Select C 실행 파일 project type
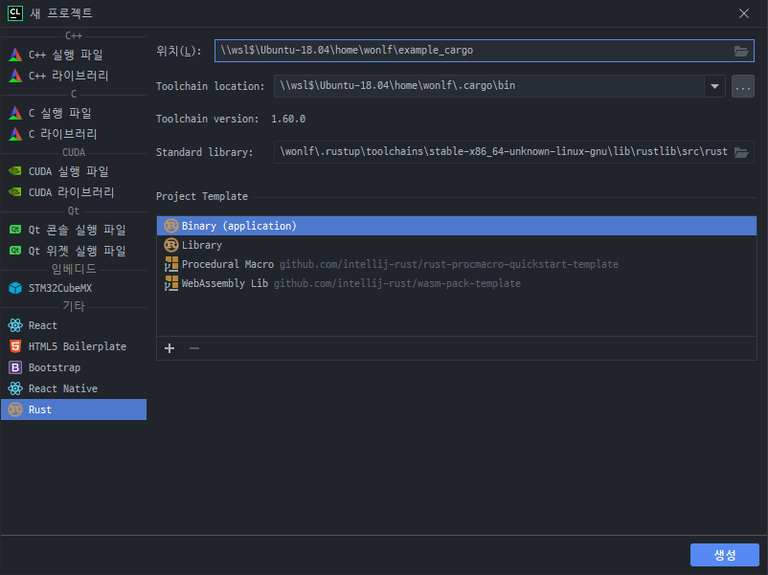768x575 pixels. (74, 113)
